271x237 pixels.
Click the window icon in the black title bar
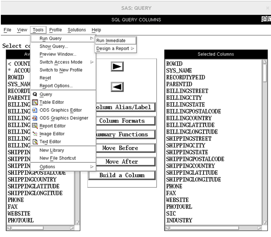click(x=266, y=19)
